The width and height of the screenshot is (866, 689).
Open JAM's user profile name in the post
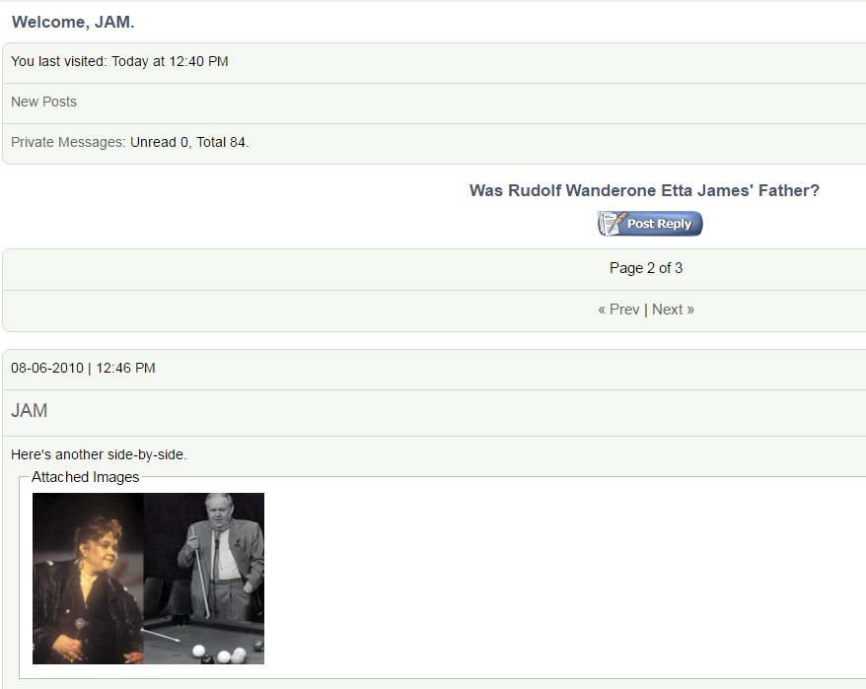pos(30,411)
